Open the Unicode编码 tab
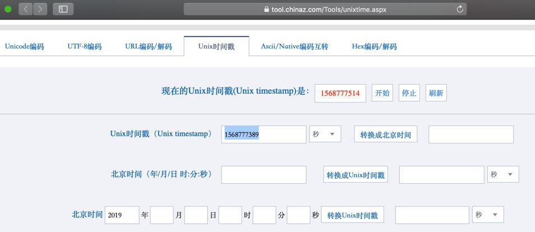This screenshot has height=232, width=535. click(24, 47)
